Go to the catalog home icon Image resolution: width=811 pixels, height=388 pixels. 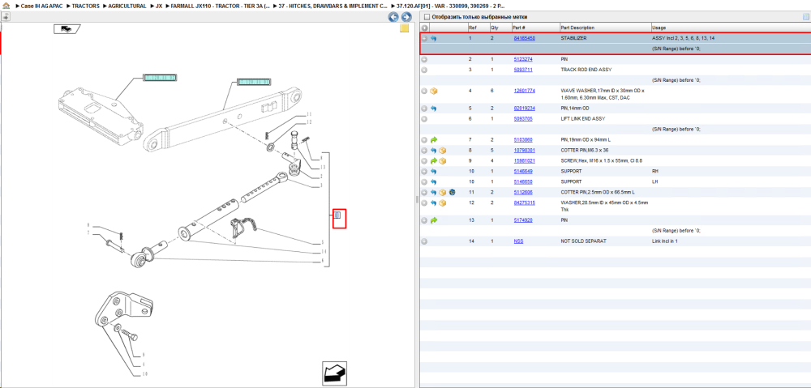[6, 6]
